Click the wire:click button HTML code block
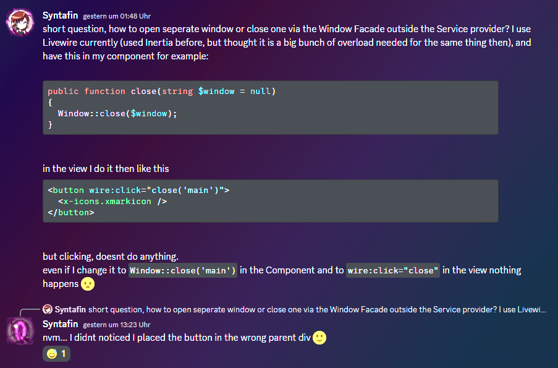The height and width of the screenshot is (368, 558). (x=270, y=201)
